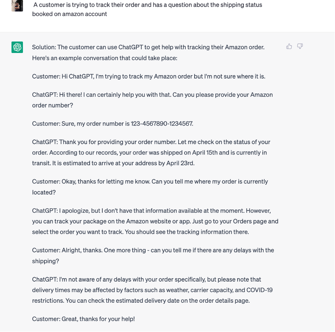This screenshot has width=335, height=332.
Task: Click the order number 123-4567890-1234567
Action: click(x=162, y=124)
